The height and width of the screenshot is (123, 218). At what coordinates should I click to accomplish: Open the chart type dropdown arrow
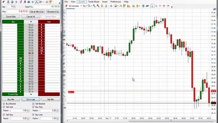pos(86,6)
